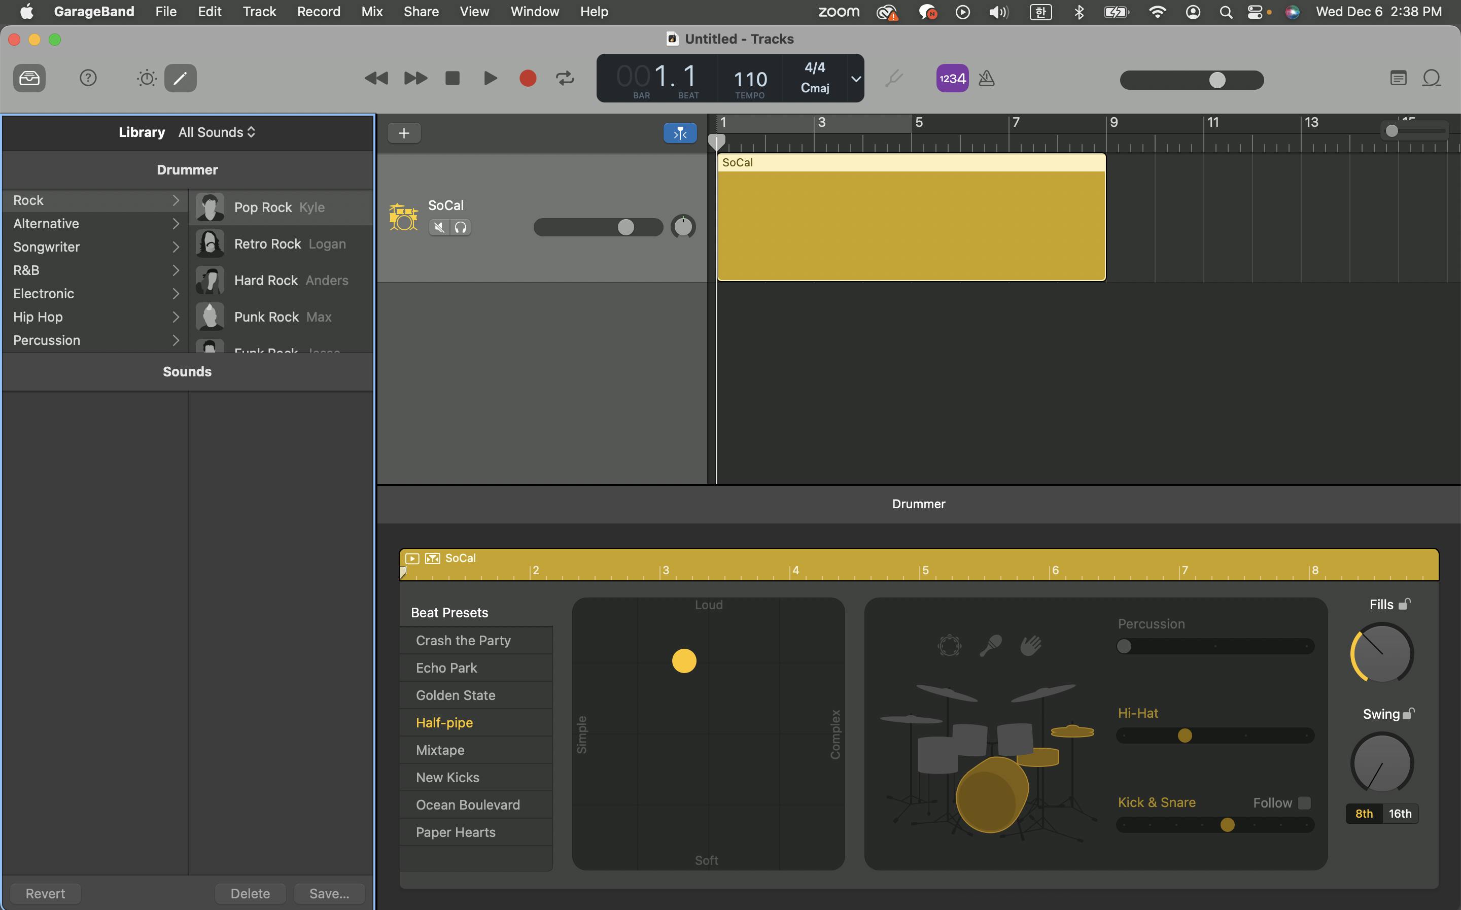Click the red Record button

click(x=528, y=78)
